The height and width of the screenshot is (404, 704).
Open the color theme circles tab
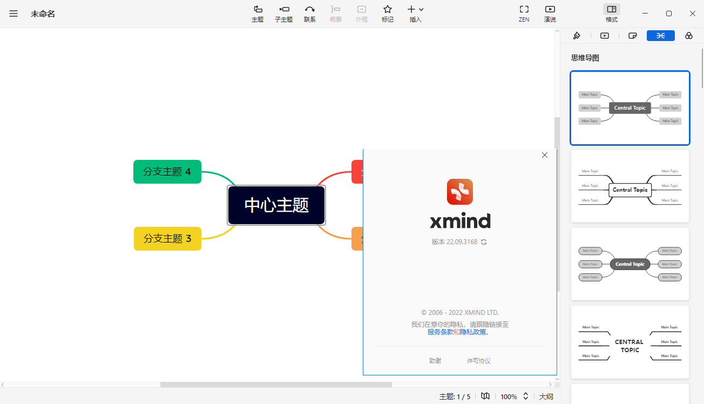[x=689, y=36]
